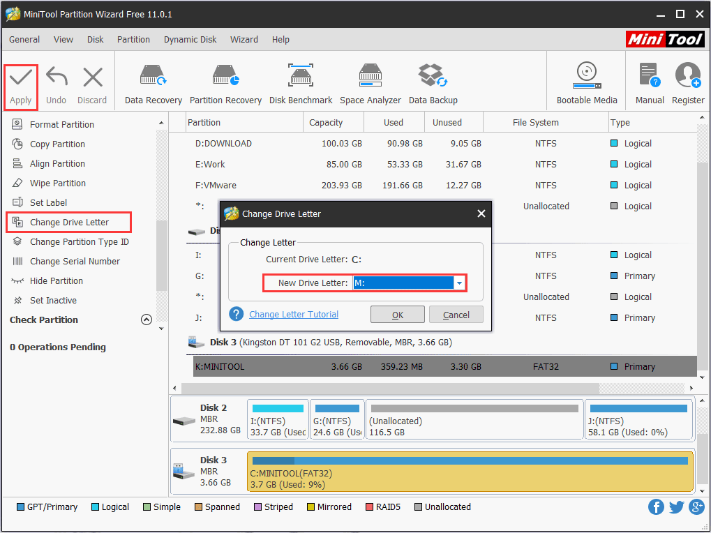Open the New Drive Letter dropdown
The image size is (711, 533).
click(459, 283)
